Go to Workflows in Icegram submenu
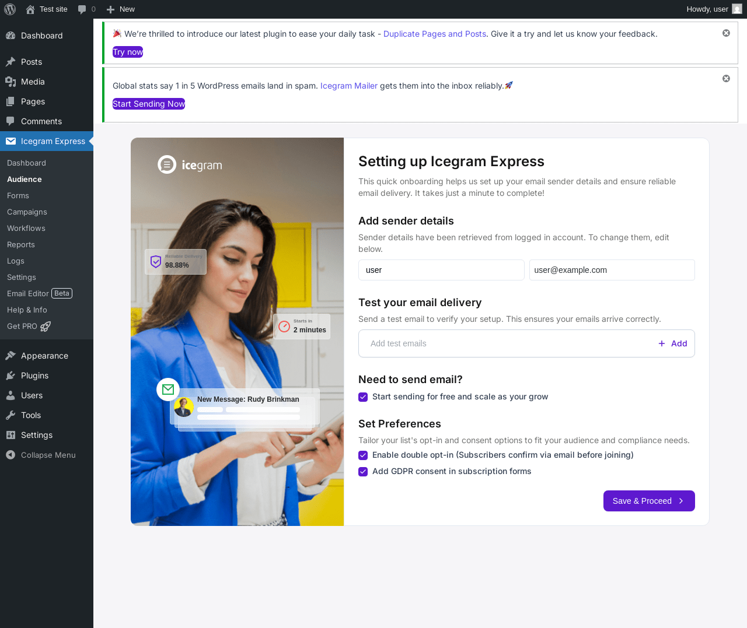Image resolution: width=747 pixels, height=628 pixels. tap(26, 229)
